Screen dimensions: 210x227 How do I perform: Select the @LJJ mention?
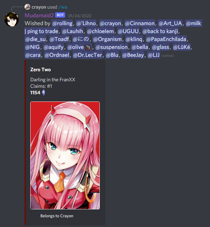(x=153, y=55)
